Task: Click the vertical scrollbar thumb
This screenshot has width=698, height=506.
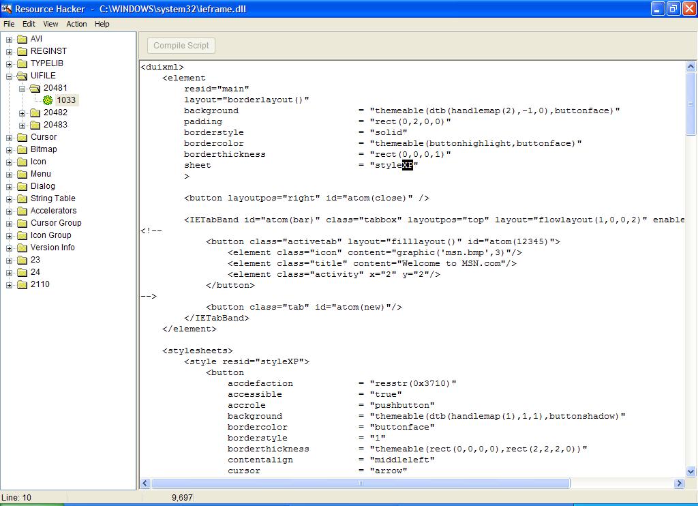Action: click(691, 104)
